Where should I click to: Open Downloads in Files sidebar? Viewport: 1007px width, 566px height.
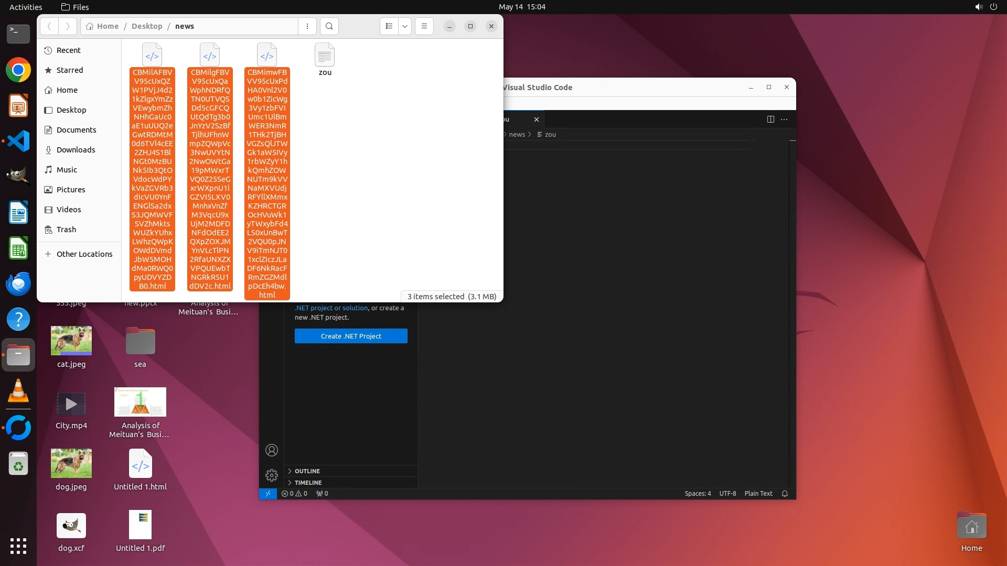[76, 150]
